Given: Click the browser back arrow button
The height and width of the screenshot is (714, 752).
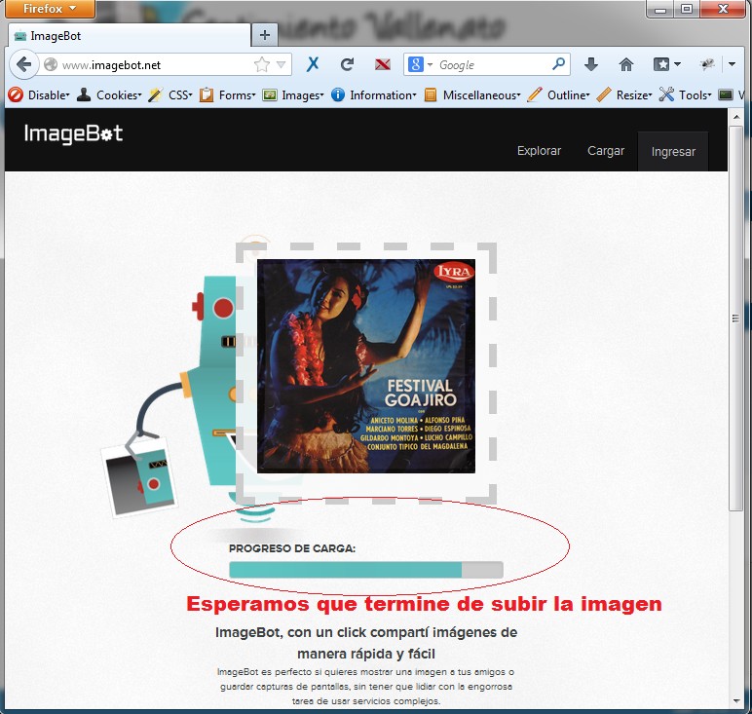Looking at the screenshot, I should pos(23,65).
